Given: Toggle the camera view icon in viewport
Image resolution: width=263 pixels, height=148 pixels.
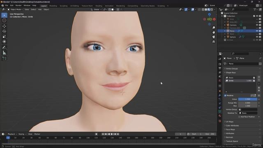Looking at the screenshot, I should pyautogui.click(x=214, y=37).
